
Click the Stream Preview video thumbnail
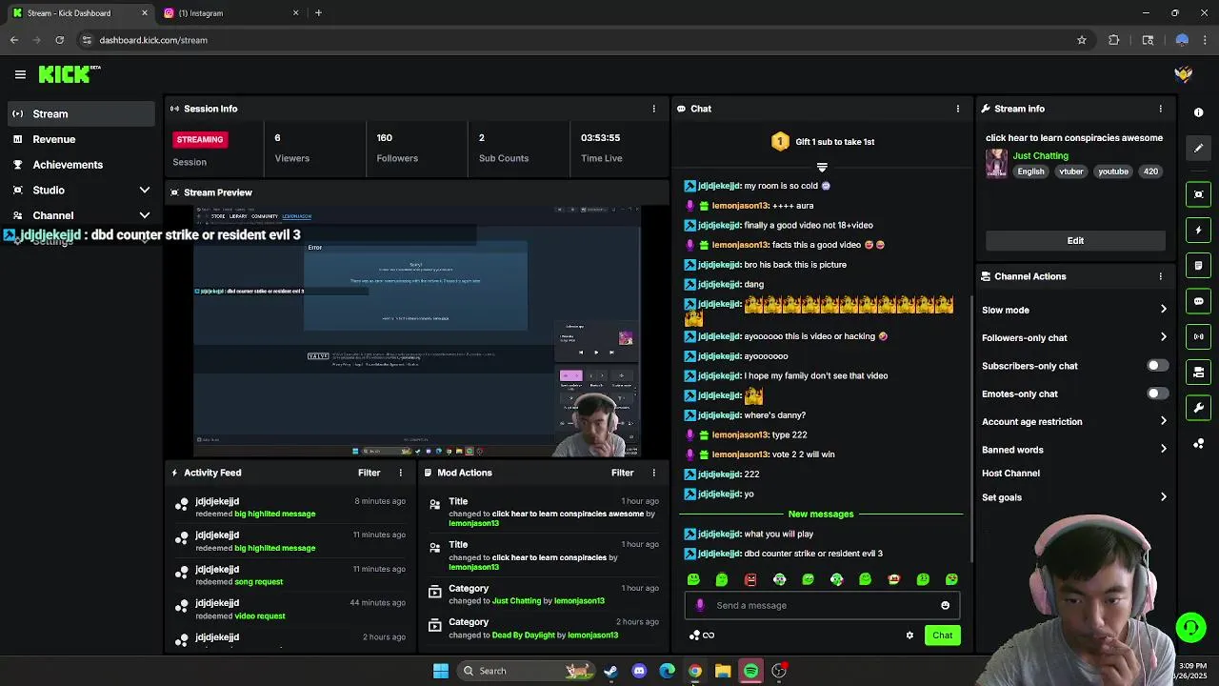417,332
